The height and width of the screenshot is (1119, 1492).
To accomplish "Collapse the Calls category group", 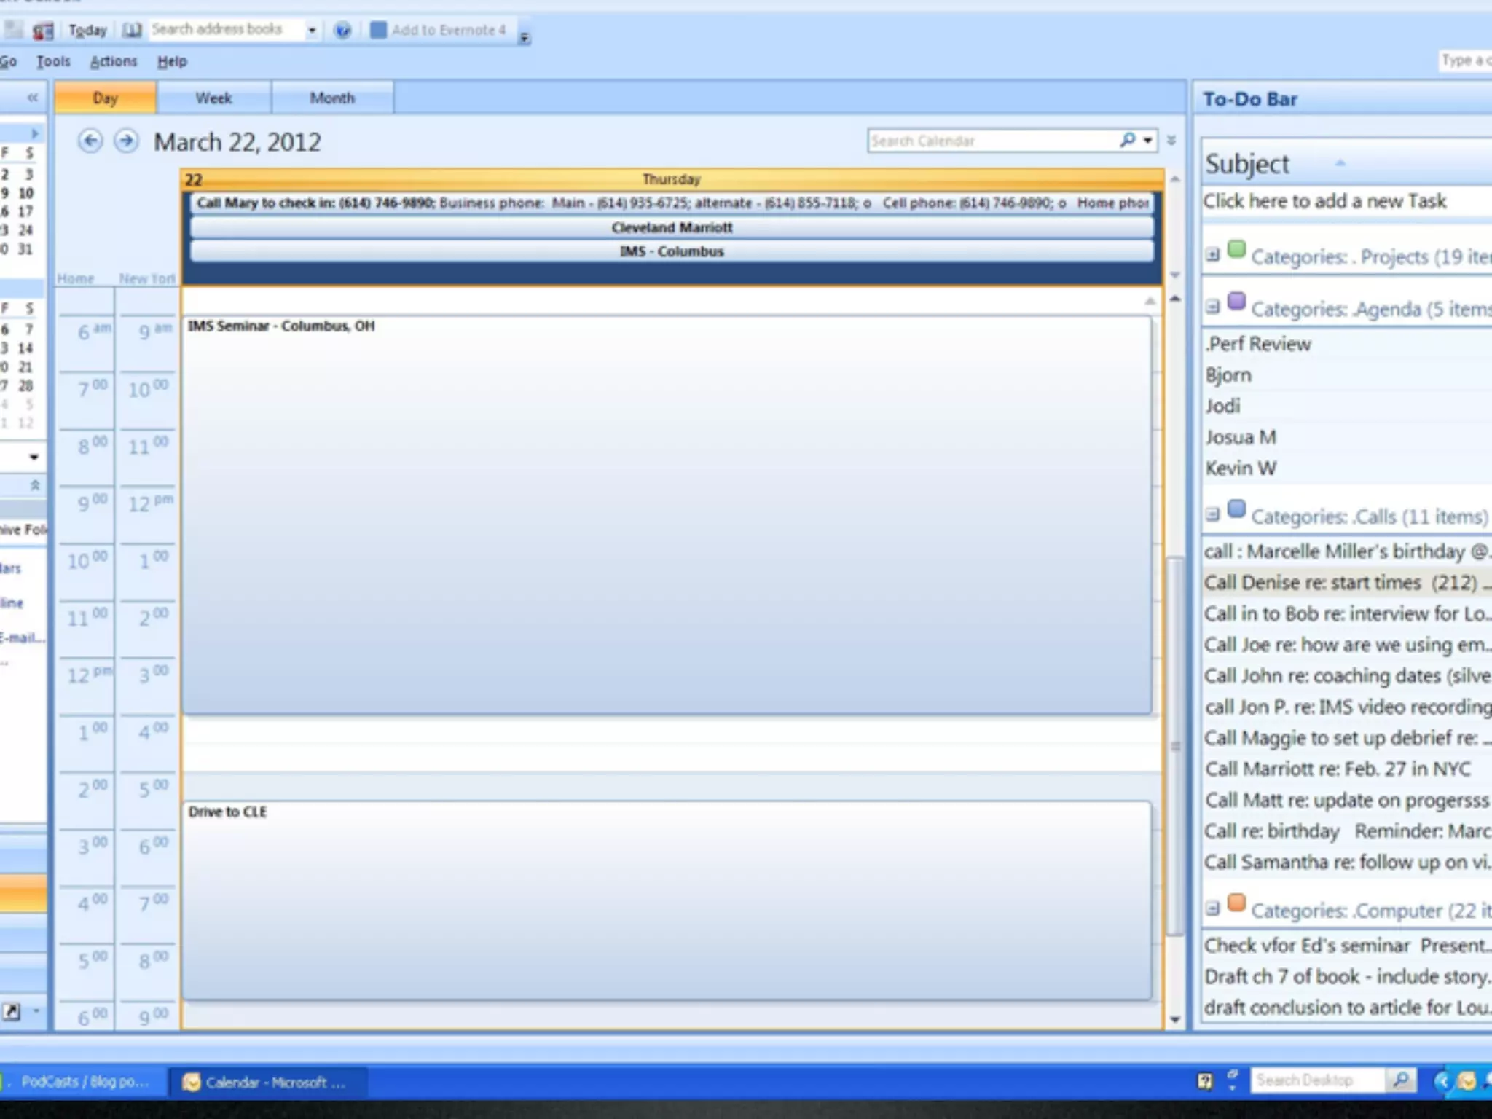I will tap(1212, 515).
